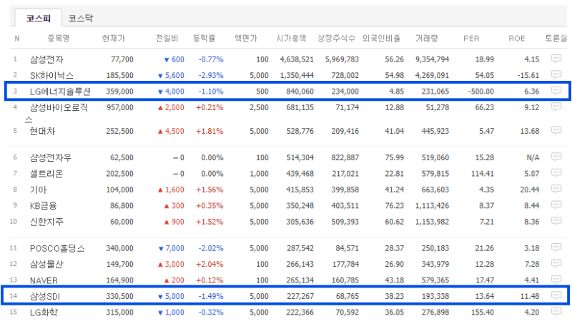
Task: Open discussion board icon for 삼성전자우
Action: point(556,157)
